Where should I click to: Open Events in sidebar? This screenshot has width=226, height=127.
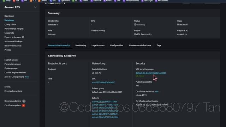click(7, 87)
